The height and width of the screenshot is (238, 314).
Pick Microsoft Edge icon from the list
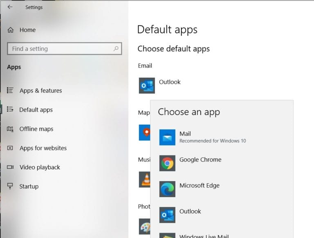[x=167, y=189]
